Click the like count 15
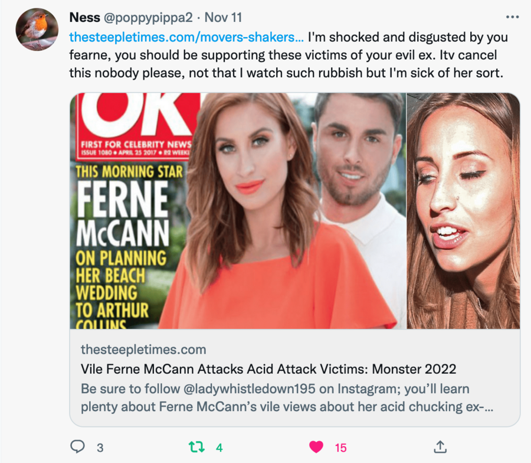This screenshot has height=463, width=531. click(x=340, y=448)
